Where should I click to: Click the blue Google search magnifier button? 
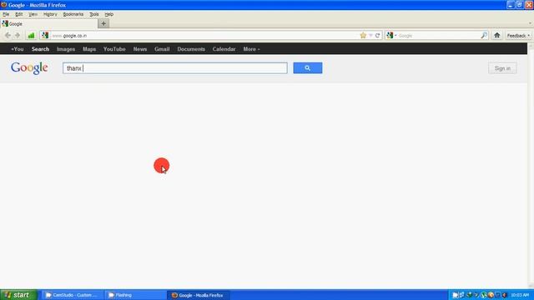click(x=308, y=68)
